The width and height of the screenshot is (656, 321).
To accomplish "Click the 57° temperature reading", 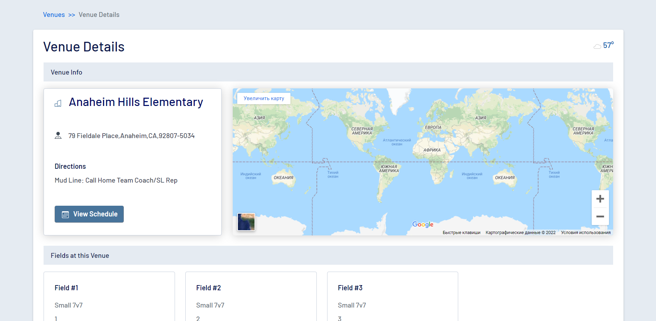I will click(608, 45).
